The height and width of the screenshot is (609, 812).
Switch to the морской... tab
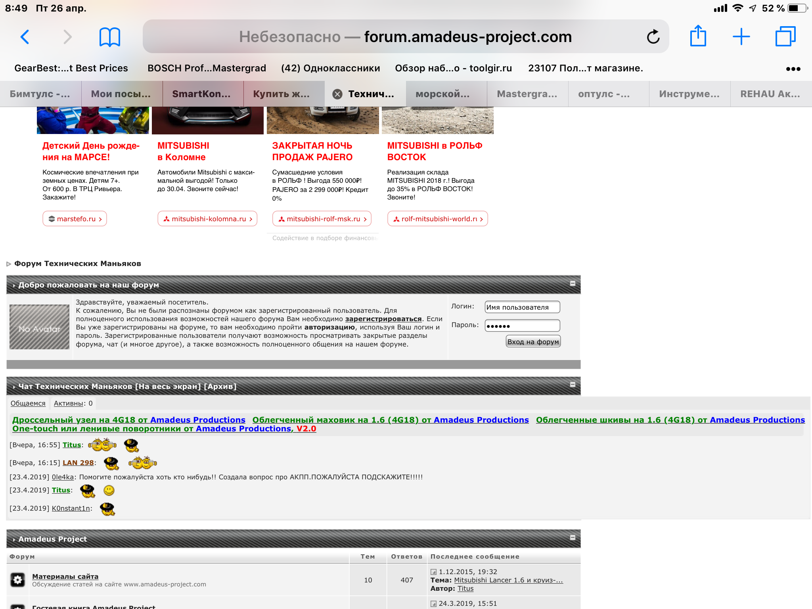[x=442, y=94]
